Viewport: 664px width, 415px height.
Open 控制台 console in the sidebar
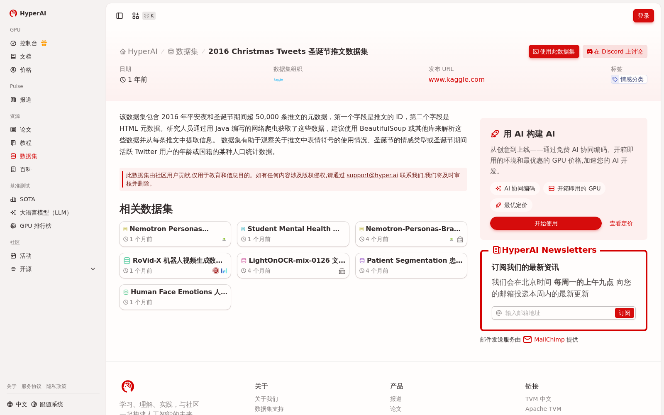click(28, 43)
